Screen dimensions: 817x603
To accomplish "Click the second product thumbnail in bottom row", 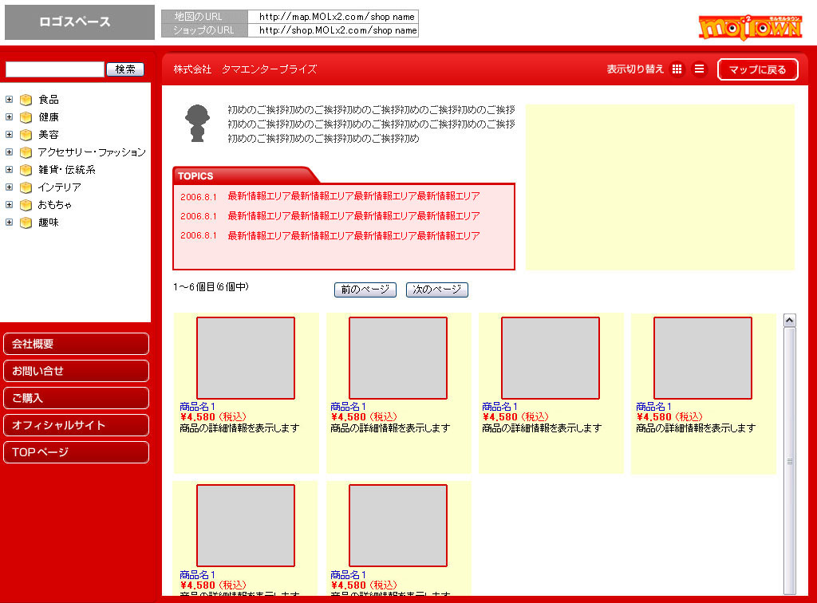I will (x=398, y=526).
